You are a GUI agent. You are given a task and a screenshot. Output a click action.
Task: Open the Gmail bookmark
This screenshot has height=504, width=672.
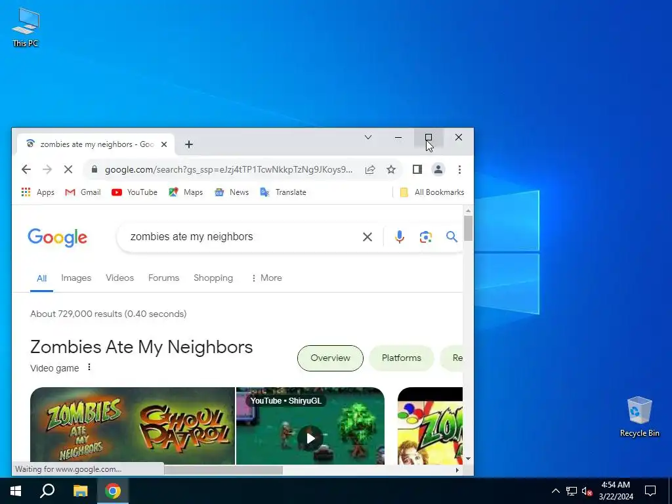click(x=83, y=192)
